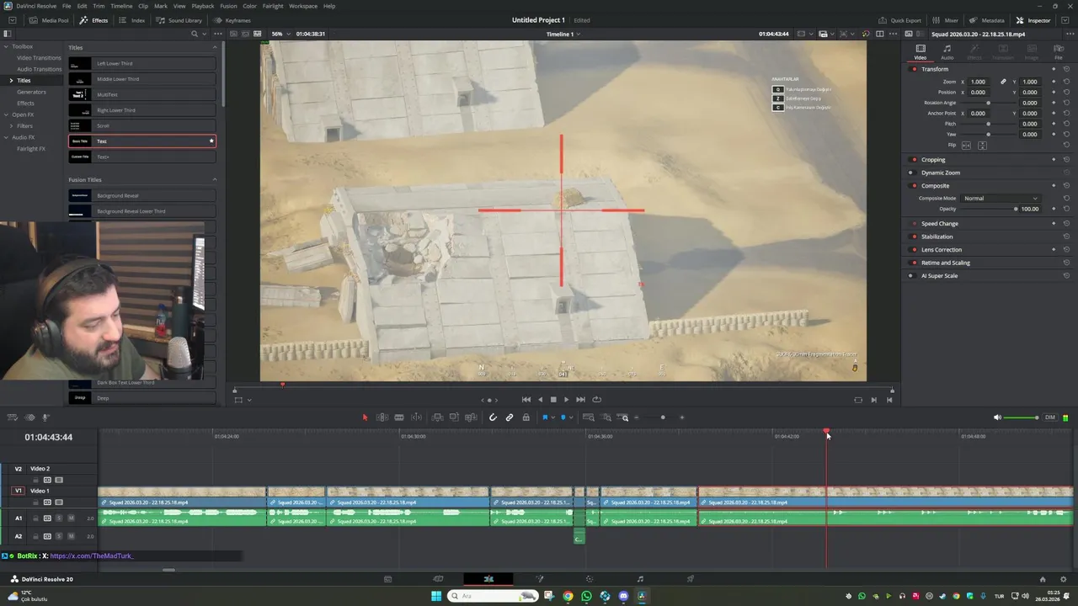
Task: Reset Opacity value in Composite
Action: click(1066, 209)
